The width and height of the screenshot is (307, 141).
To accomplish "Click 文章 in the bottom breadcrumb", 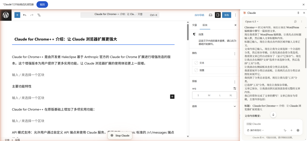I will click(7, 140).
